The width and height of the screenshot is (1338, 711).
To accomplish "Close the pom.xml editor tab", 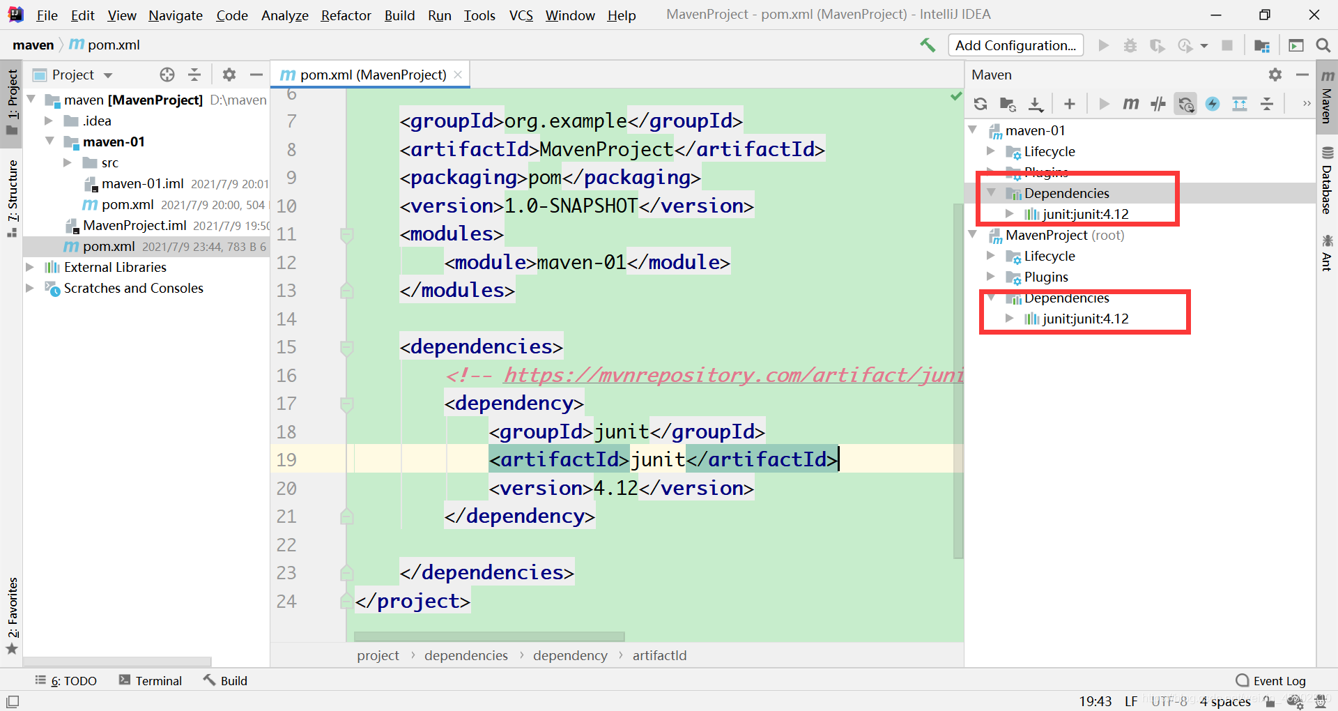I will pos(458,75).
